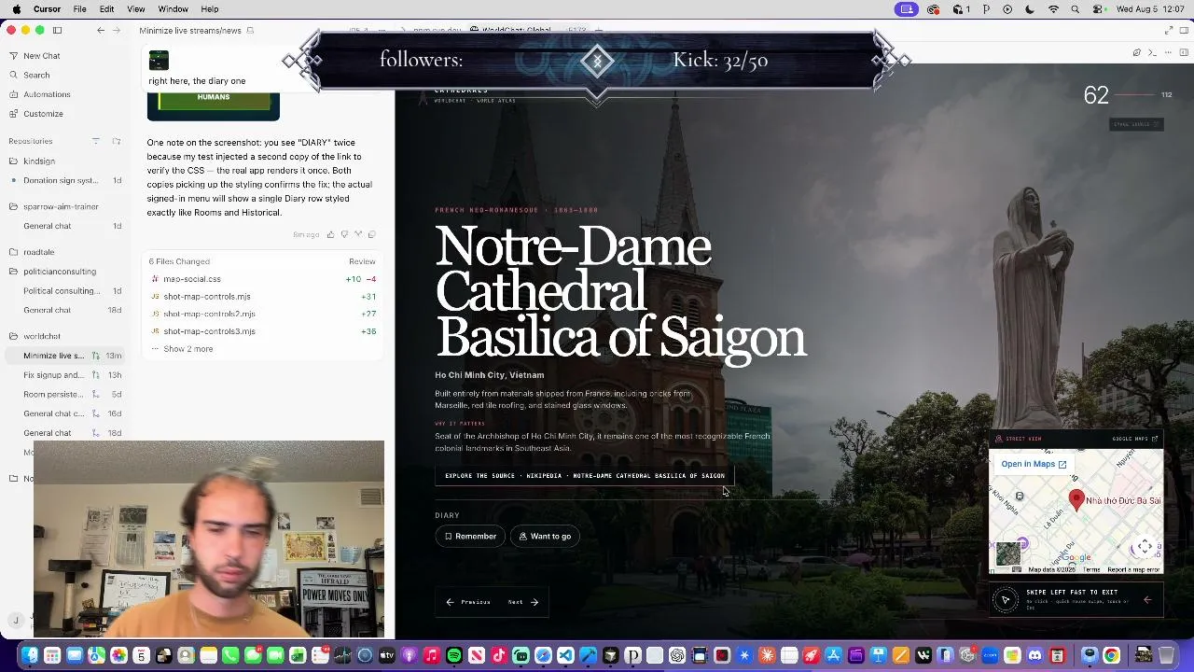Open the Apple menu
The height and width of the screenshot is (672, 1194).
tap(16, 9)
